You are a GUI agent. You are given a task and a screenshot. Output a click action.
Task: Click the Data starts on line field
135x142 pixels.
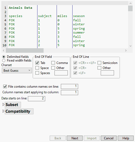click(36, 99)
